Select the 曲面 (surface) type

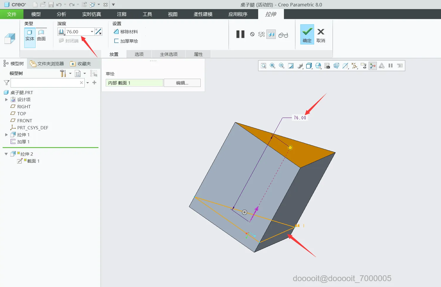(41, 35)
